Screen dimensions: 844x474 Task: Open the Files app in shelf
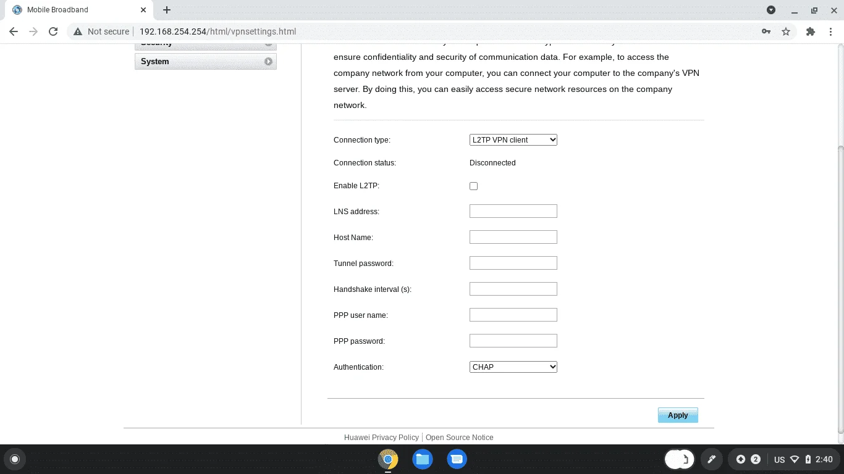[x=423, y=459]
